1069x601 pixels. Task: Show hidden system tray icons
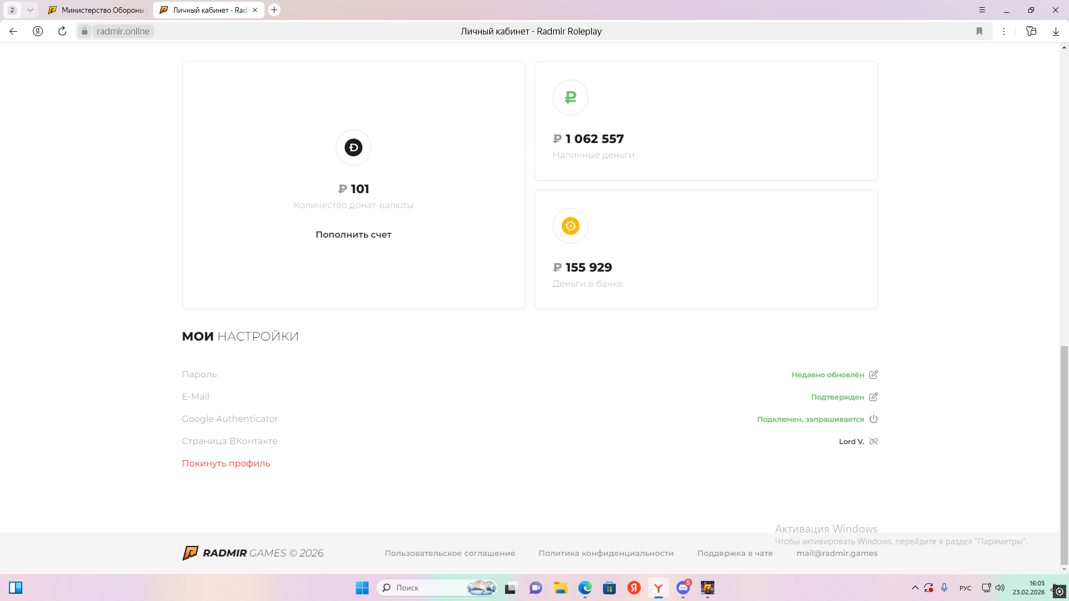[x=915, y=588]
